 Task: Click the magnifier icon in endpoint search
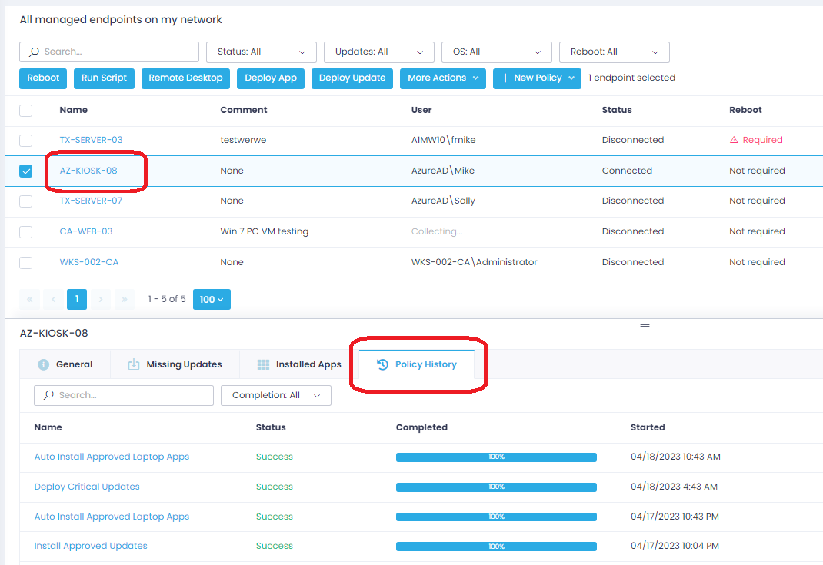(34, 52)
